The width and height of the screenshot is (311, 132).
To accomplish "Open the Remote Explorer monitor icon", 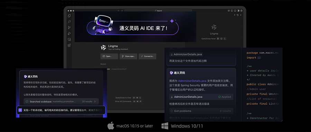I will point(69,39).
